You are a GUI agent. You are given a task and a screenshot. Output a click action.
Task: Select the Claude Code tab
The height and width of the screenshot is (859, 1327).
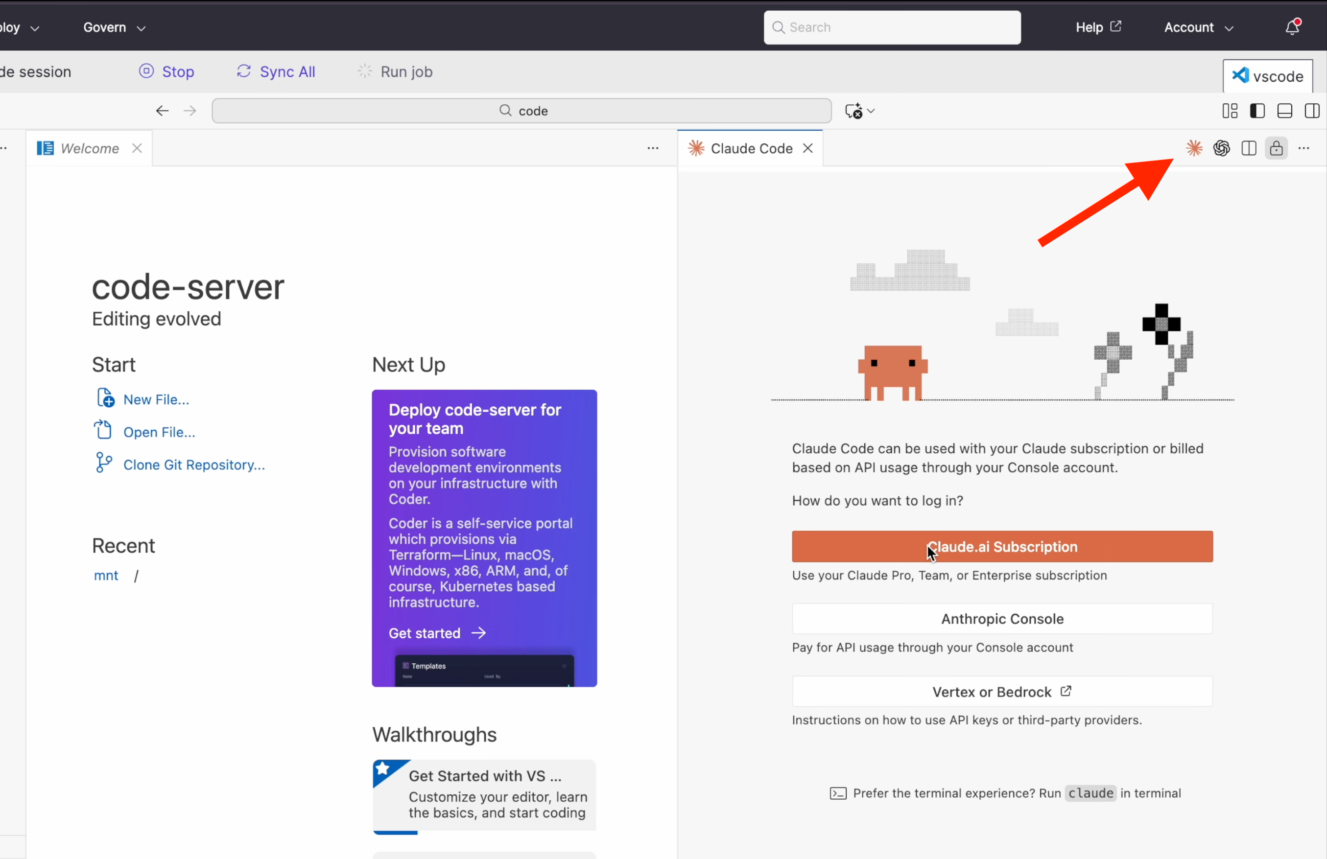coord(751,148)
